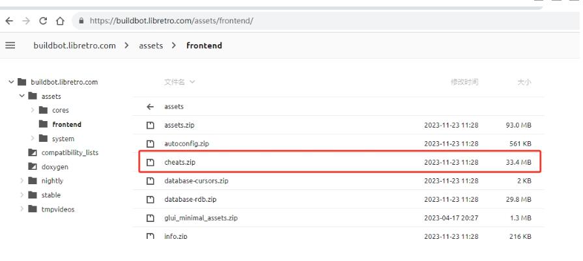Expand the nightly folder chevron
This screenshot has width=583, height=261.
click(x=22, y=181)
